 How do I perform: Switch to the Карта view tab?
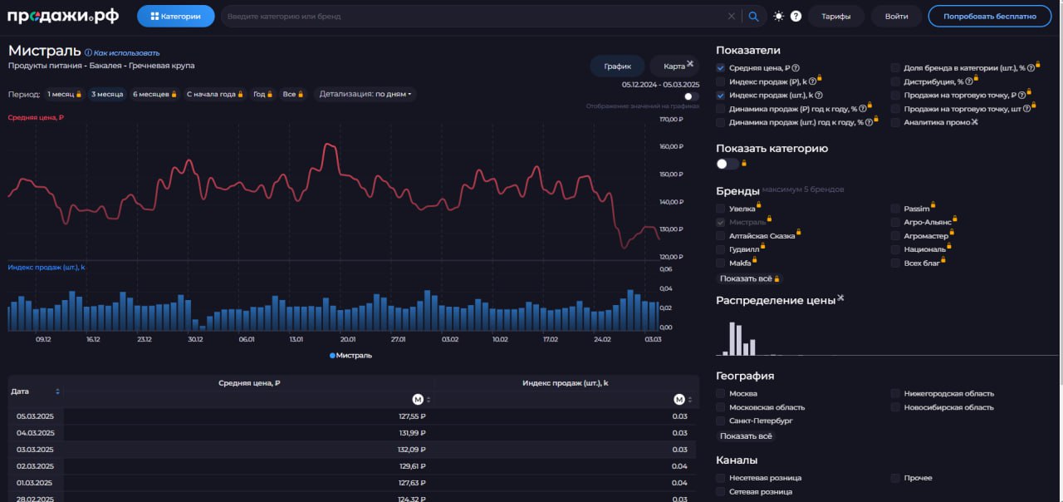674,66
